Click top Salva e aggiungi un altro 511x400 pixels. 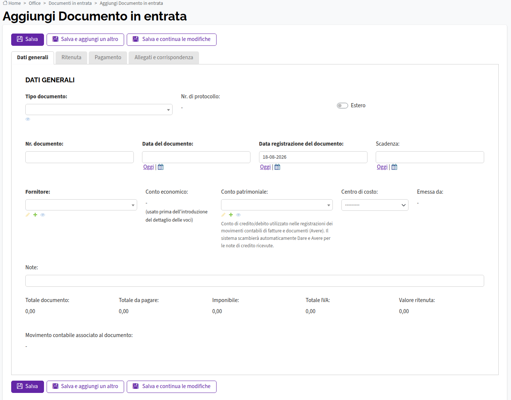point(85,39)
